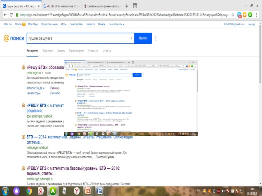Click the page vertical scrollbar thumb

click(260, 54)
